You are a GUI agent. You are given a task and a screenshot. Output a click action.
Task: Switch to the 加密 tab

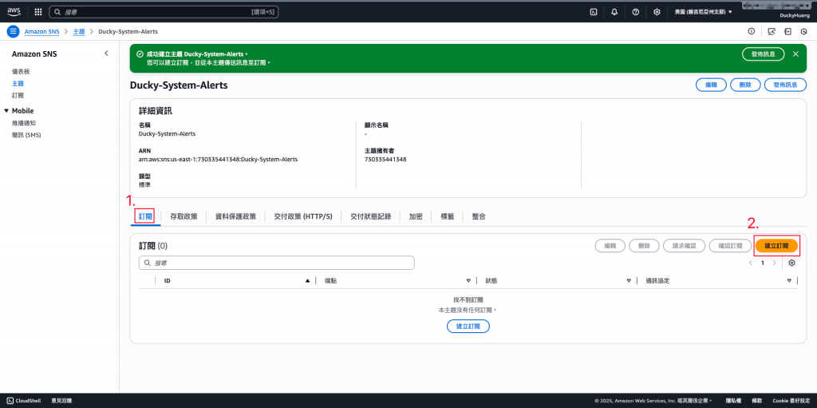coord(416,216)
